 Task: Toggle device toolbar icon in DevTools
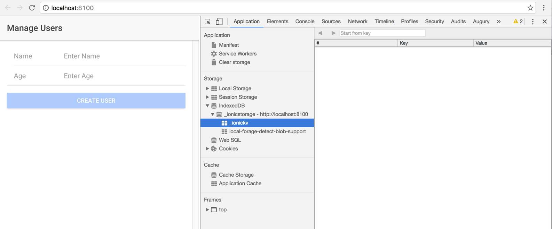(219, 22)
